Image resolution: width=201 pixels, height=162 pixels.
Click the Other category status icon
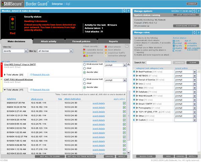click(x=134, y=116)
